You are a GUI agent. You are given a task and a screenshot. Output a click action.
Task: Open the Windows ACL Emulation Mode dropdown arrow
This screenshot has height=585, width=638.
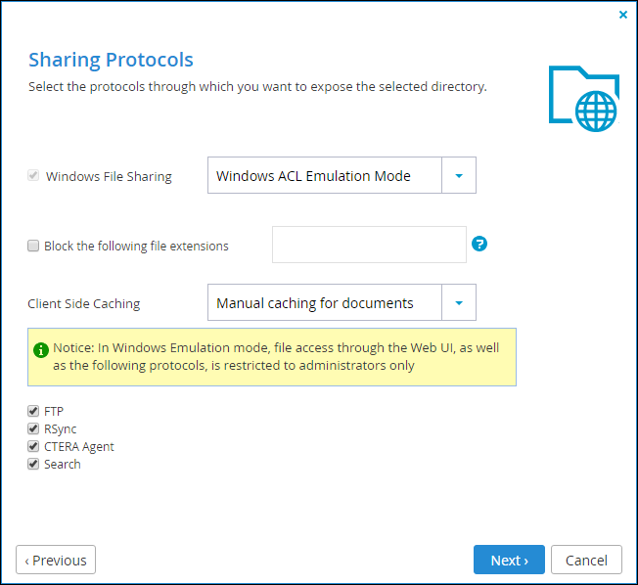pos(459,175)
